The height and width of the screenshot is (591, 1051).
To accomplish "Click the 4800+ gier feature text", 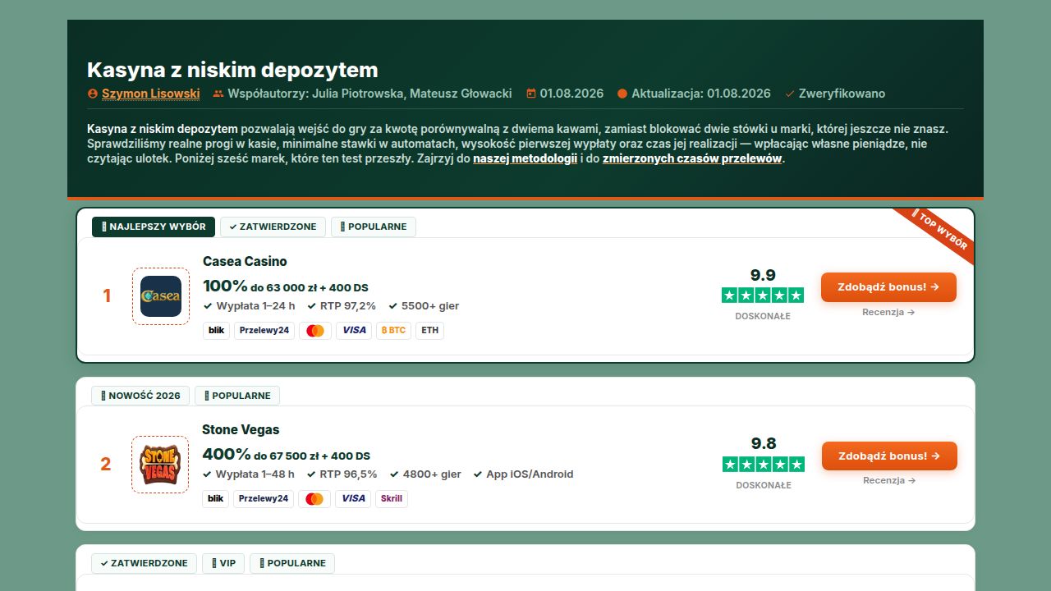I will (425, 474).
